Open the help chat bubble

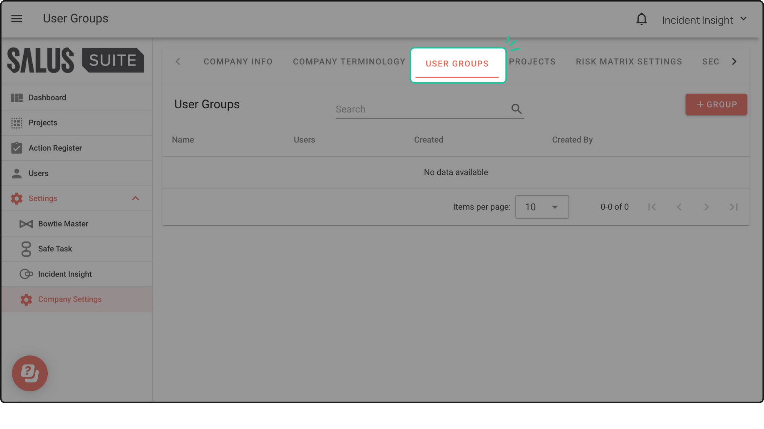(x=30, y=373)
